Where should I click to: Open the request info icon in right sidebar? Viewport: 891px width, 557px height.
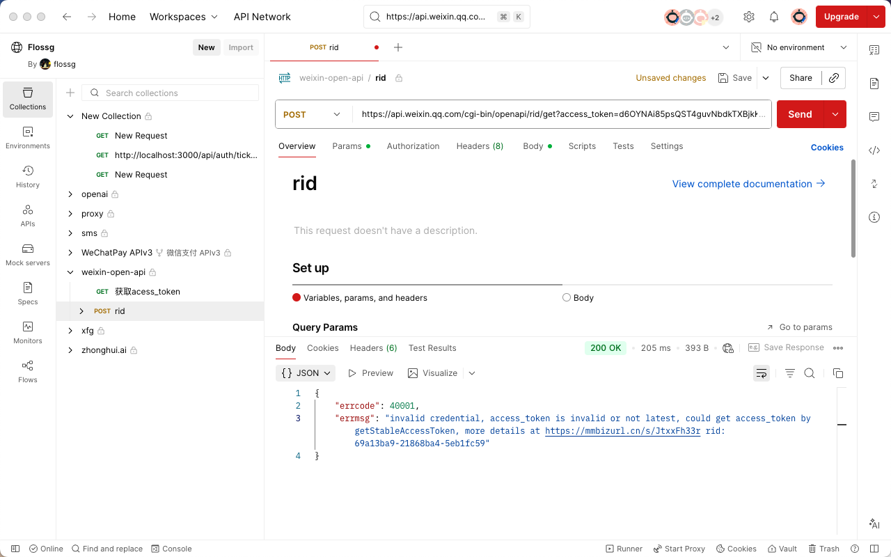pyautogui.click(x=874, y=217)
